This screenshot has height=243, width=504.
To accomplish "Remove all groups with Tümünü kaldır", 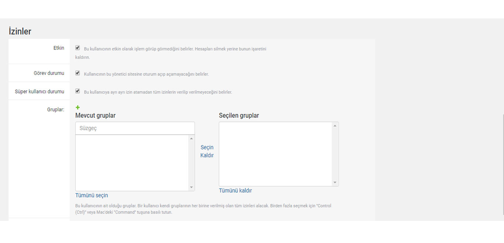I will click(235, 191).
